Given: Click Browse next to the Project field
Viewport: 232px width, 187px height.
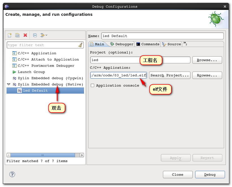Looking at the screenshot, I should pos(207,60).
